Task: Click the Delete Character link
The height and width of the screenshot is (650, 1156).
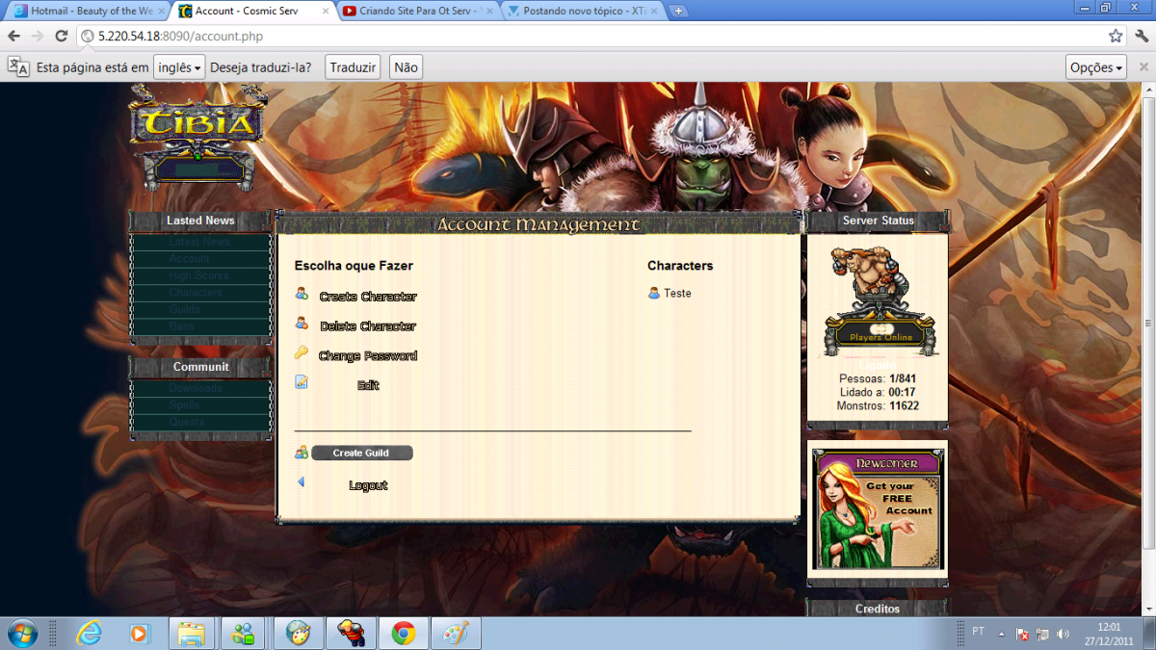Action: pyautogui.click(x=368, y=326)
